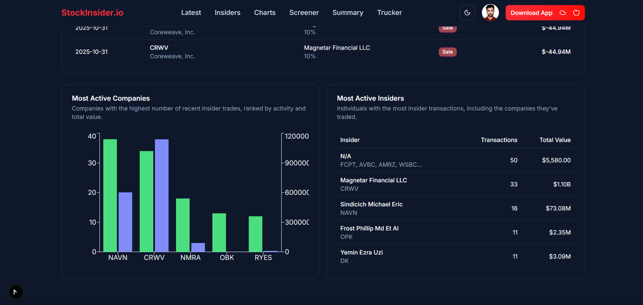Viewport: 643px width, 305px height.
Task: Click the Sale badge in the CRWV row
Action: (448, 52)
